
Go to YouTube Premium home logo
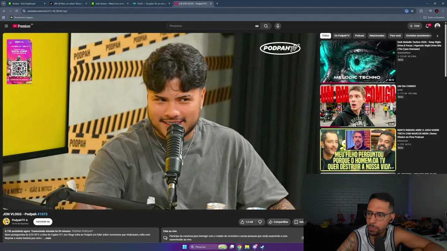[22, 26]
